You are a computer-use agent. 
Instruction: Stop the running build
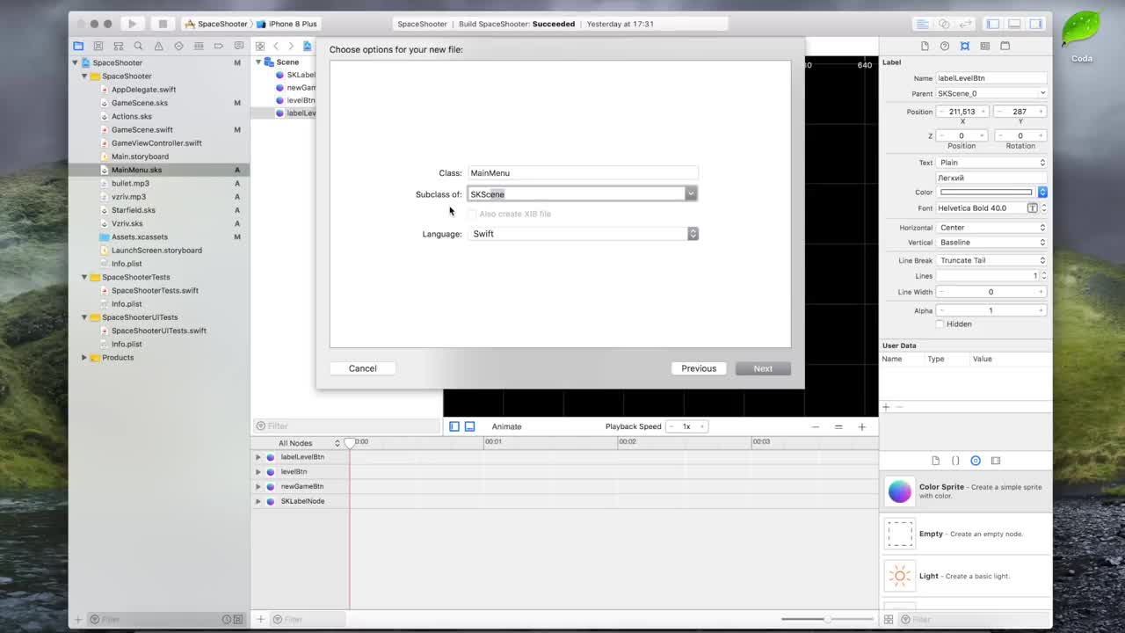[x=163, y=24]
